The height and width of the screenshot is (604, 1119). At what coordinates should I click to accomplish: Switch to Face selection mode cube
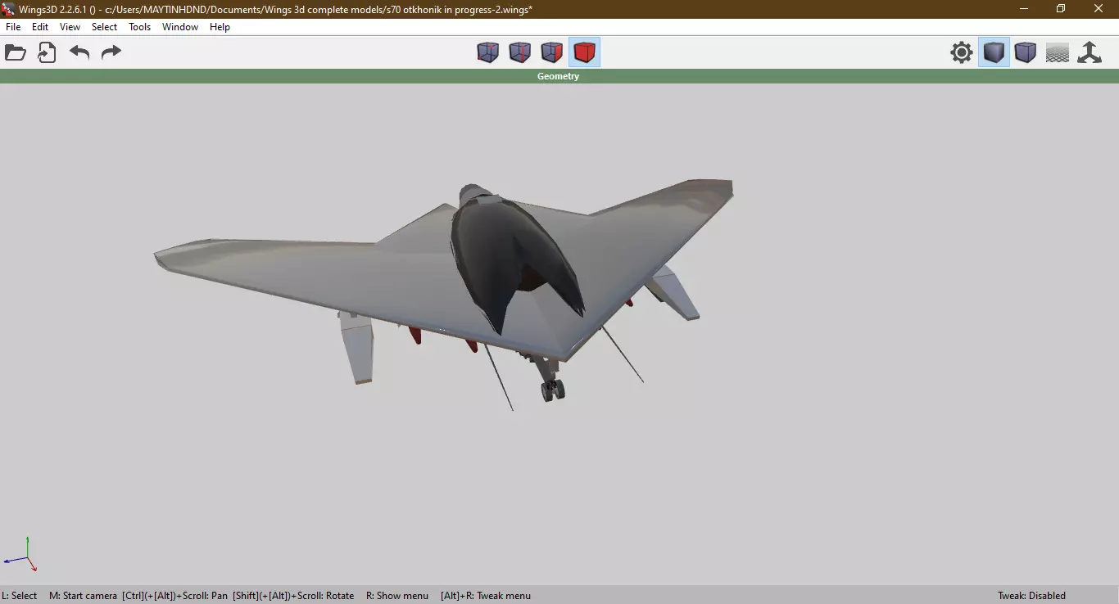point(552,52)
